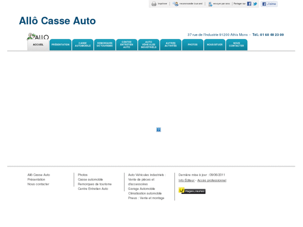The image size is (303, 227).
Task: Open footer link Casse automobile
Action: 90,180
